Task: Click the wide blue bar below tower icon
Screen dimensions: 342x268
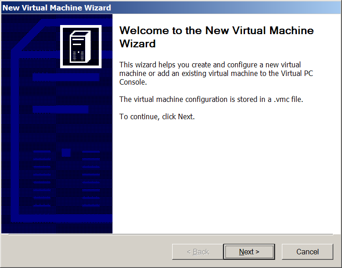Action: pos(66,77)
